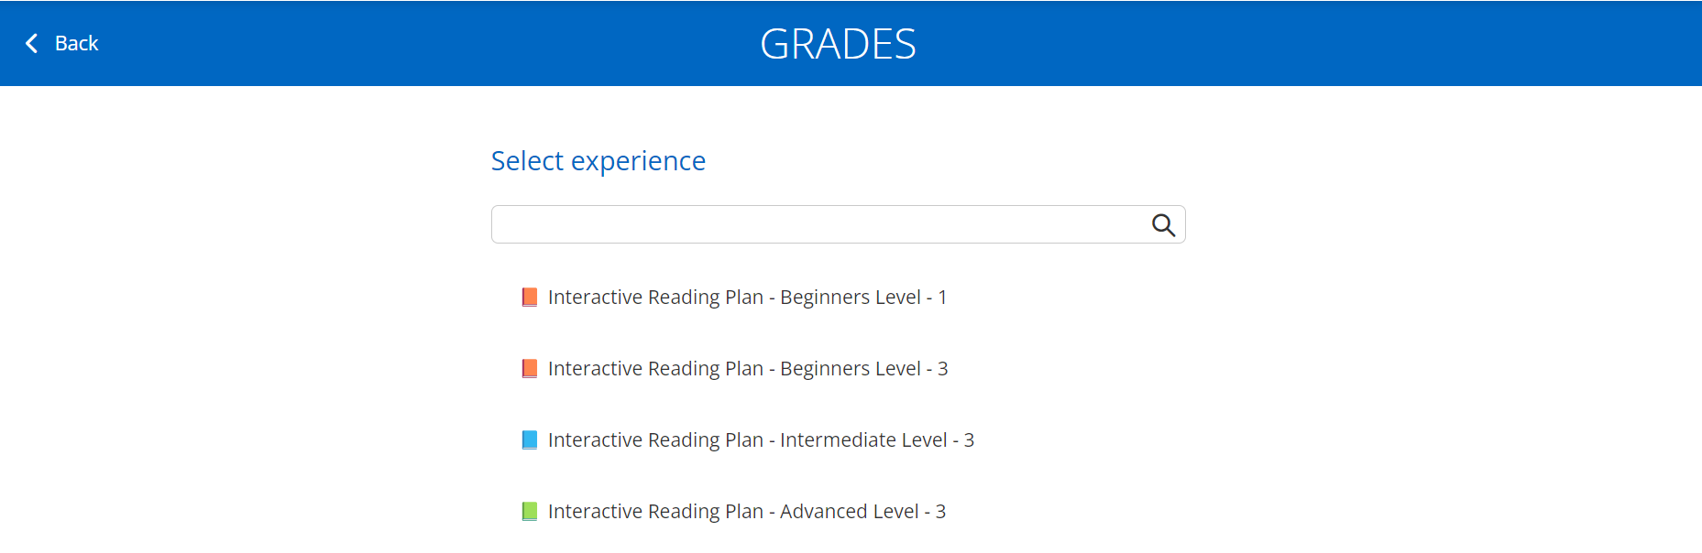
Task: Choose Interactive Reading Plan Intermediate Level - 3
Action: pos(761,439)
